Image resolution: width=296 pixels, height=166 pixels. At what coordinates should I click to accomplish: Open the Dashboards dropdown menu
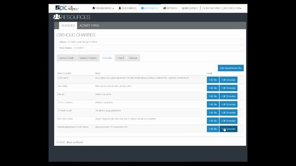point(103,8)
